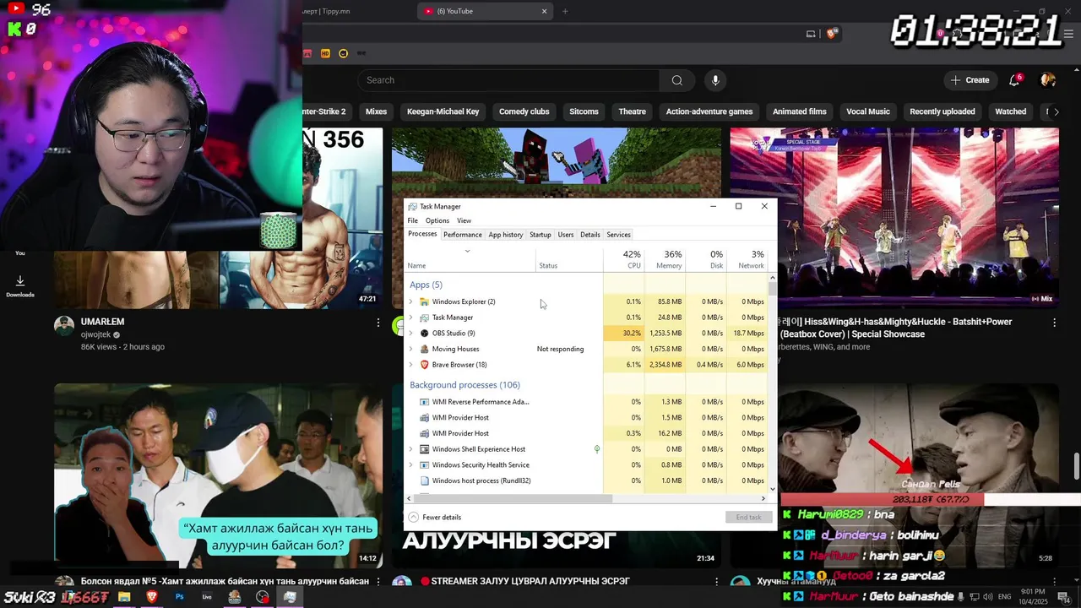Start voice search with microphone icon
Image resolution: width=1081 pixels, height=608 pixels.
pyautogui.click(x=715, y=80)
